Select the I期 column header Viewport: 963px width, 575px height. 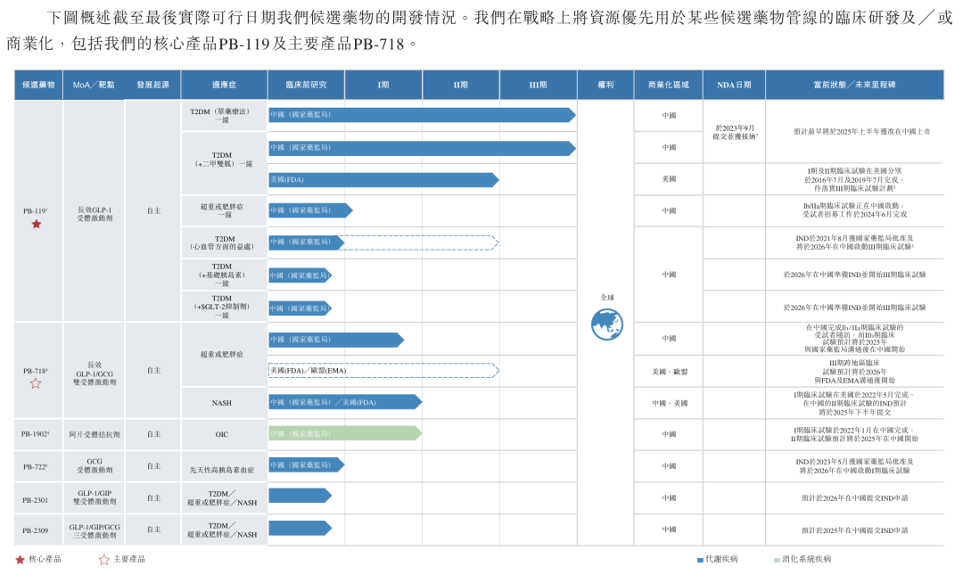tap(383, 85)
